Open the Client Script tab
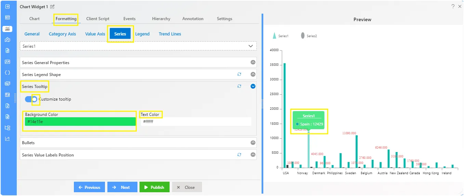 tap(98, 19)
